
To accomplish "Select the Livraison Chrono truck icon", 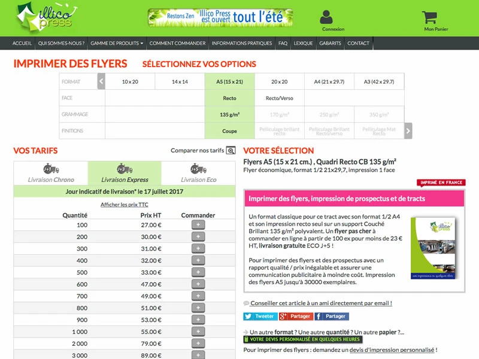I will [x=51, y=169].
